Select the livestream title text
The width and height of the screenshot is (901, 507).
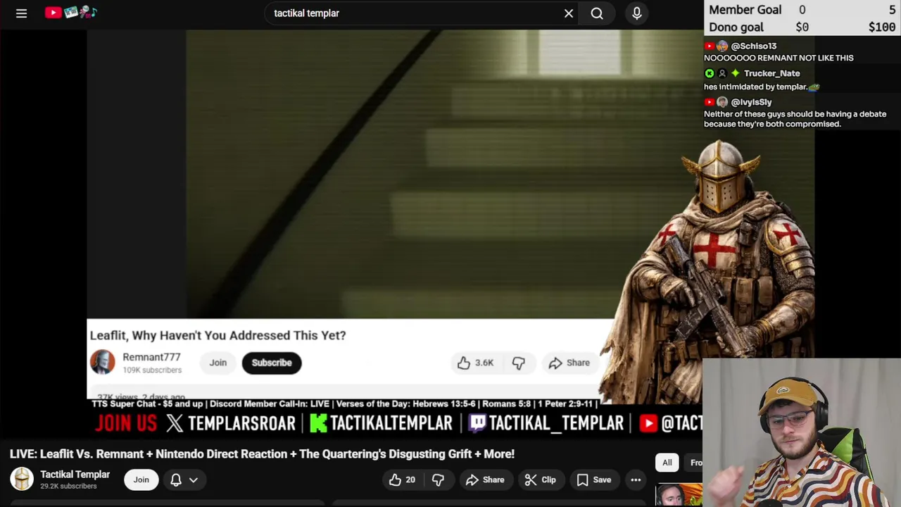pyautogui.click(x=262, y=454)
